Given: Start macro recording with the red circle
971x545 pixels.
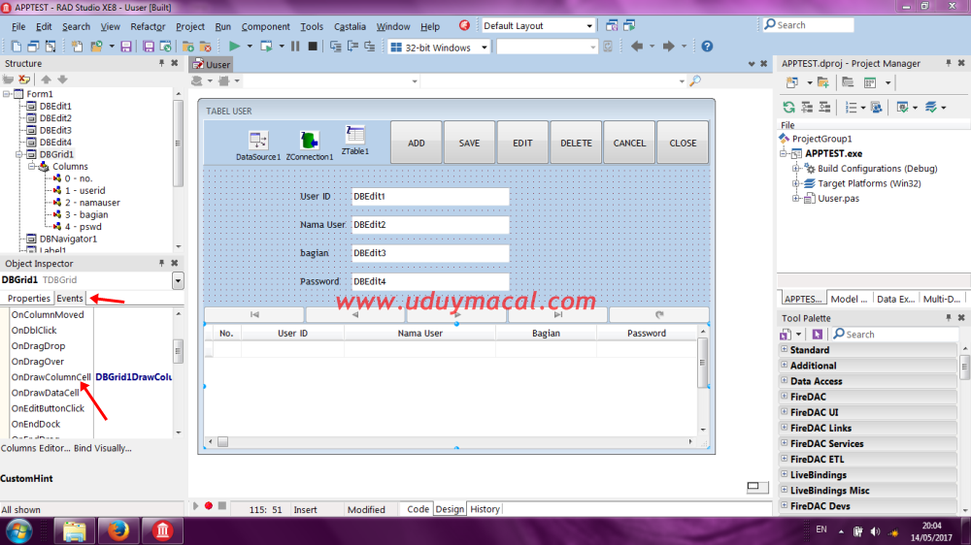Looking at the screenshot, I should coord(209,506).
